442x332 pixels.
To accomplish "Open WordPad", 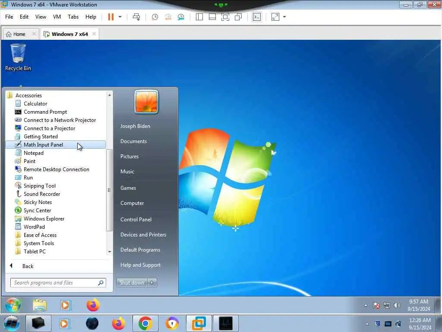I will point(34,227).
